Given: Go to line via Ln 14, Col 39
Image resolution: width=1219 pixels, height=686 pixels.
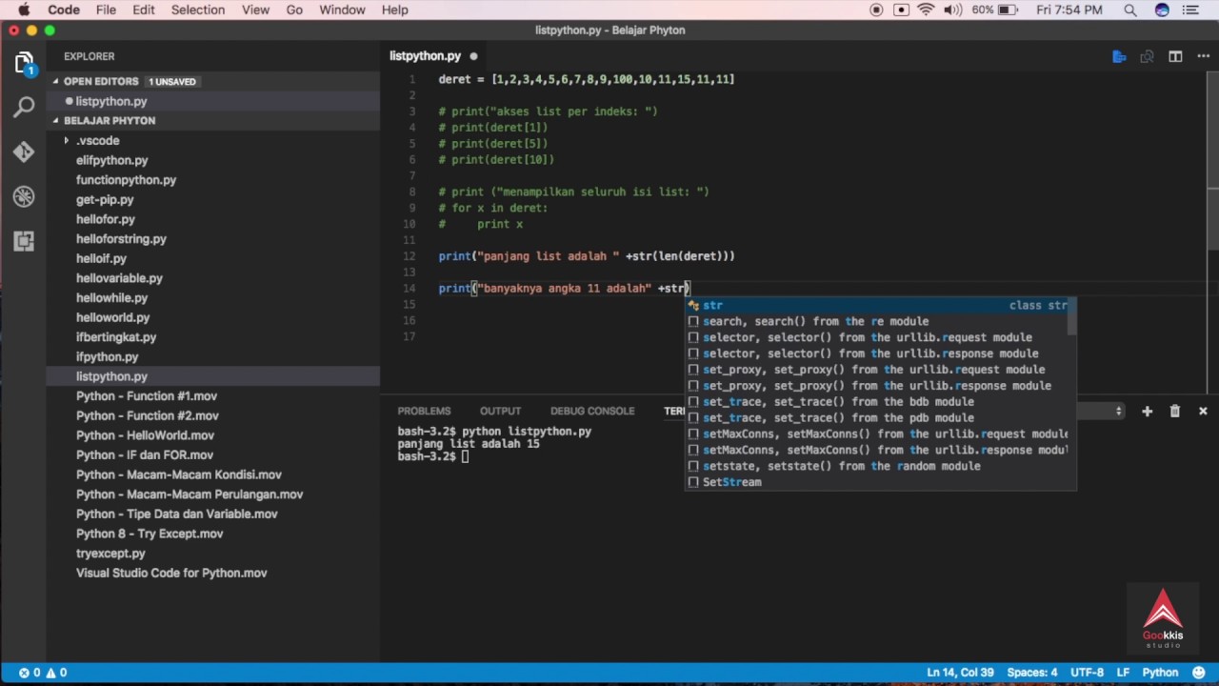Looking at the screenshot, I should coord(960,673).
